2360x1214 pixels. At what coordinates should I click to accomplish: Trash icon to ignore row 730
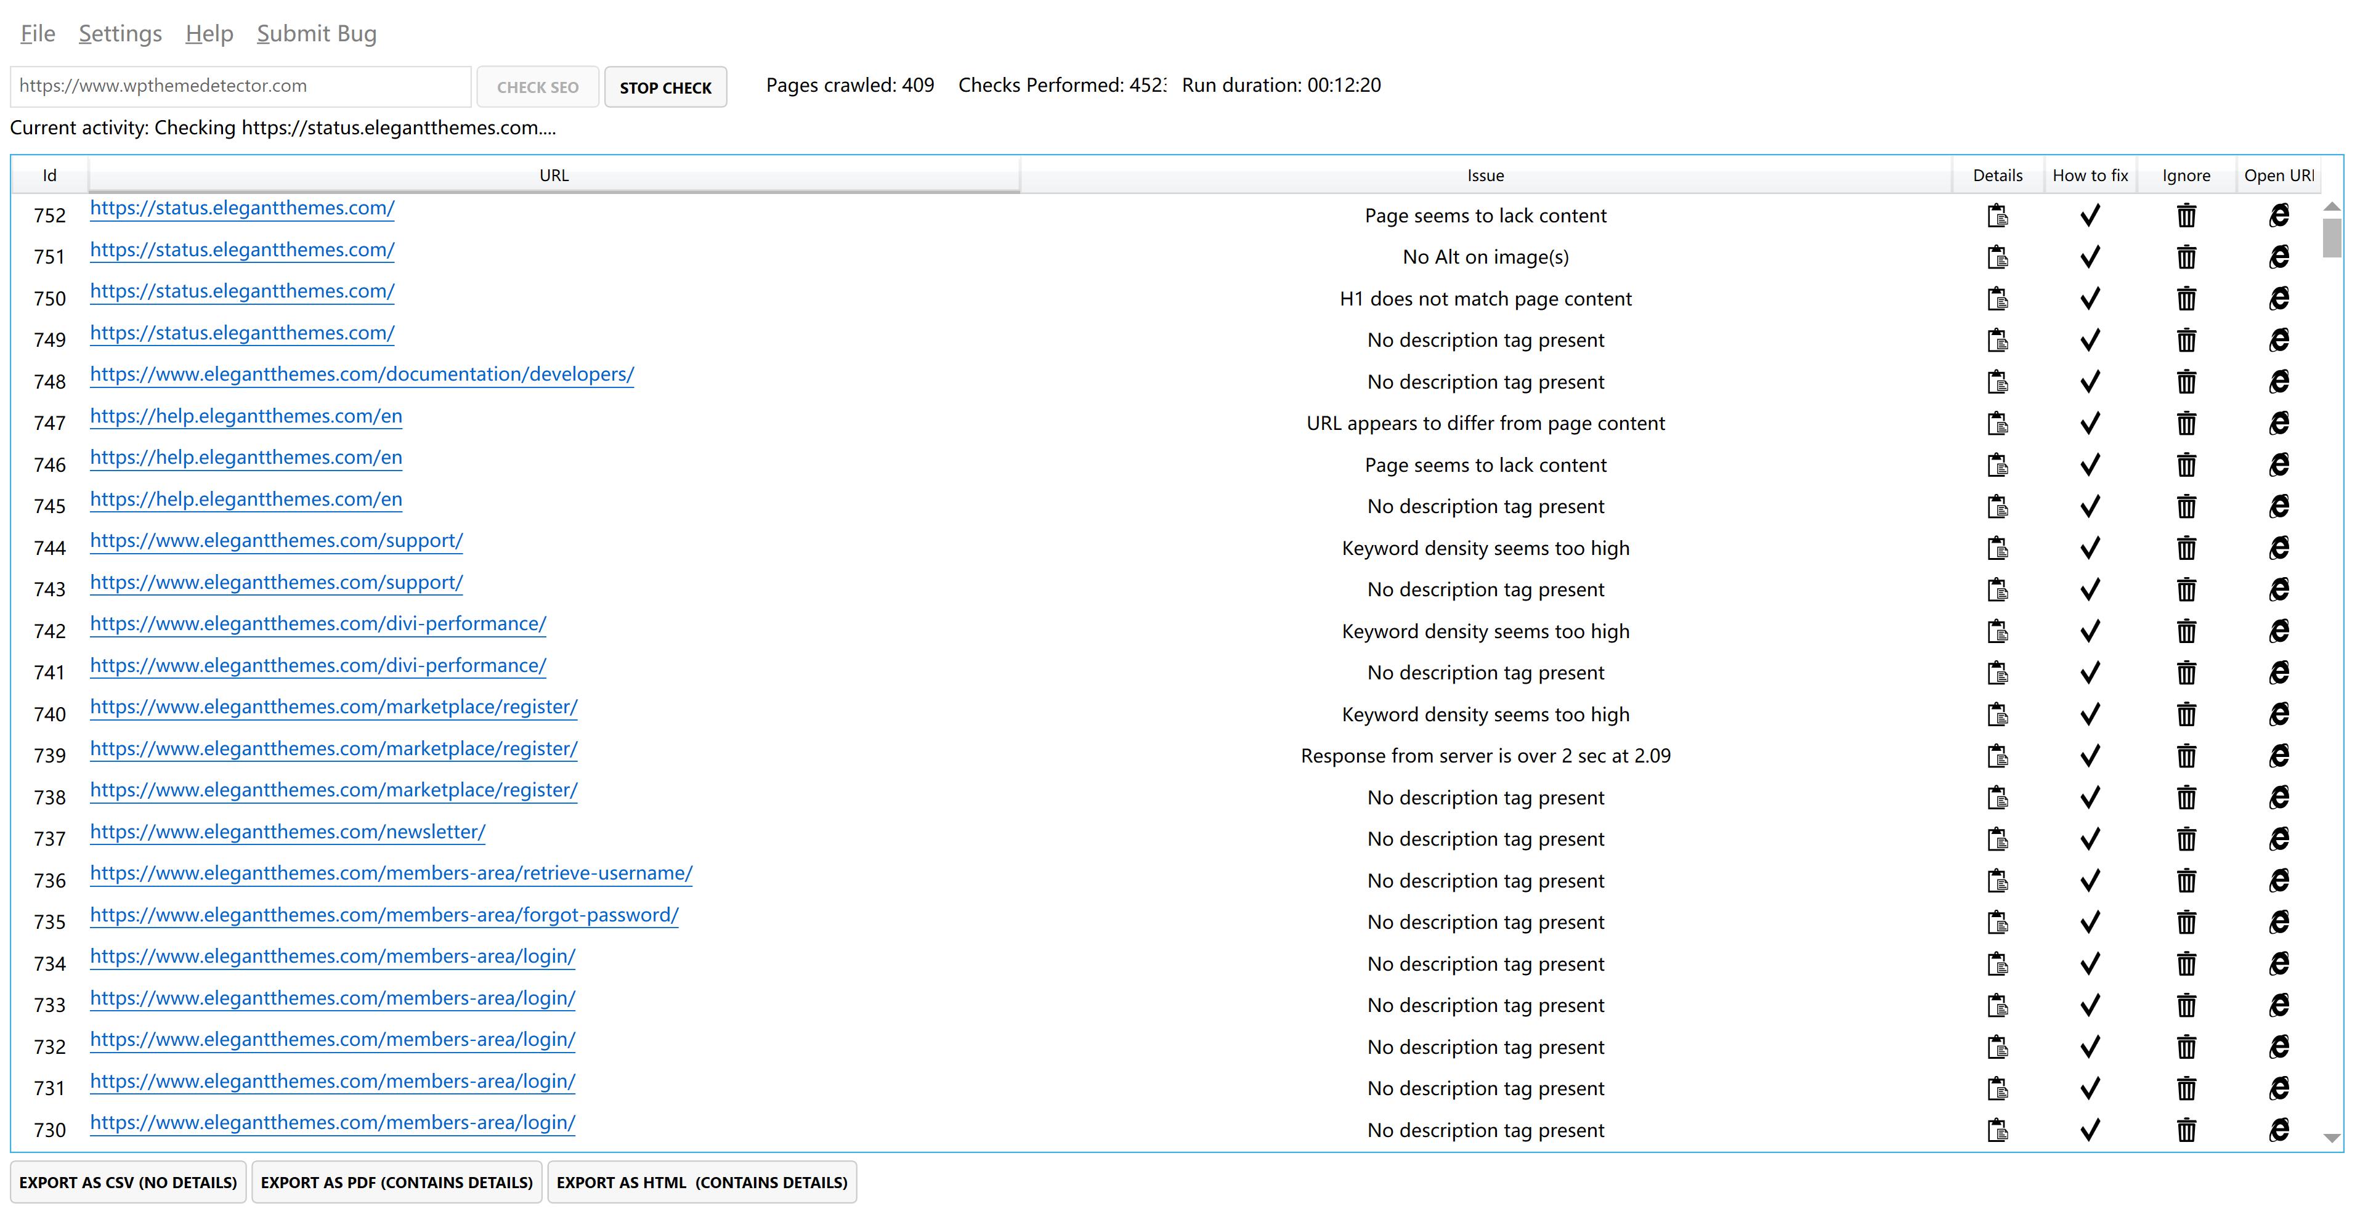click(2186, 1130)
